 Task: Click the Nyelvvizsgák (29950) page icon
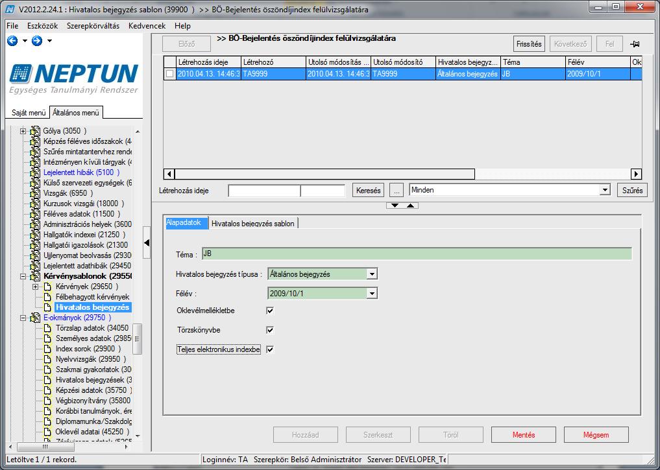coord(47,359)
